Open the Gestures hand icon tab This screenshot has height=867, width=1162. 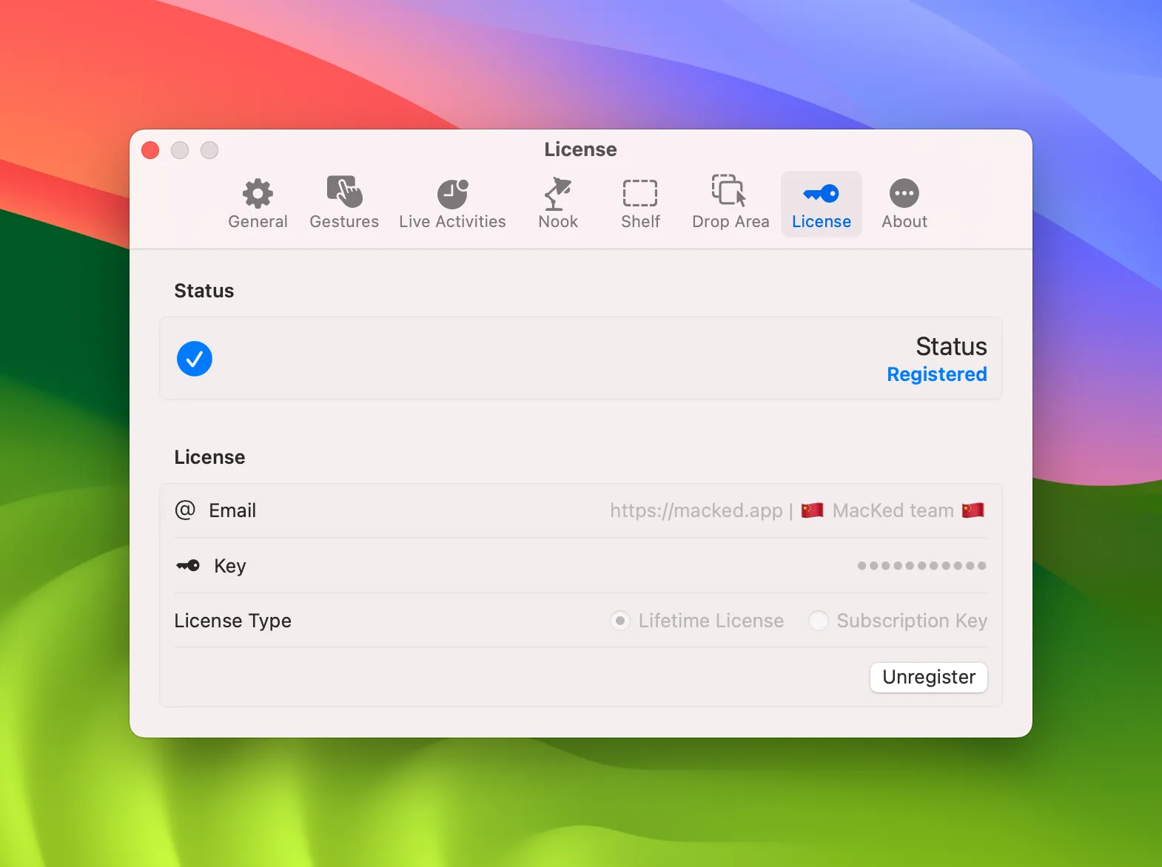pos(344,192)
